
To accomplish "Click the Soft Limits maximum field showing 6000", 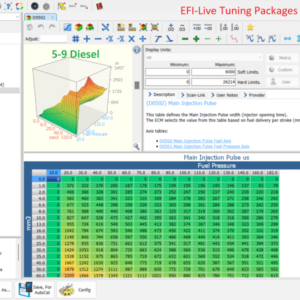I will [x=213, y=72].
